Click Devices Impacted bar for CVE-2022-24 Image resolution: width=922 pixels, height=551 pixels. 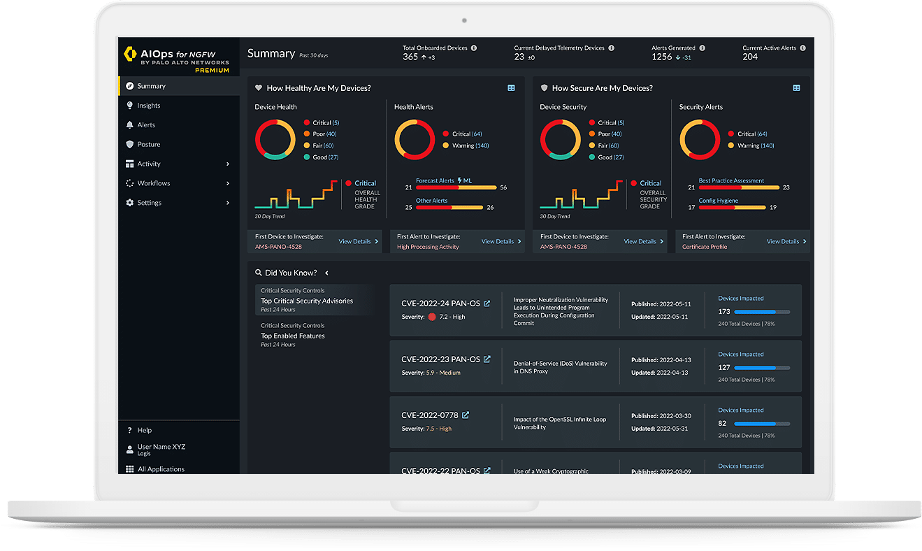click(x=763, y=311)
